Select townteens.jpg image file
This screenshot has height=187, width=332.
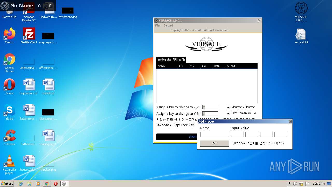tap(68, 13)
